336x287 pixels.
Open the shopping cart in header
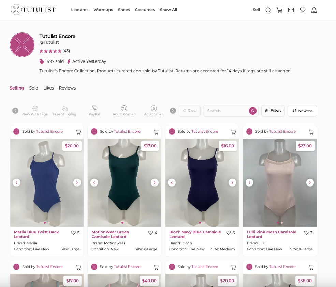[279, 10]
